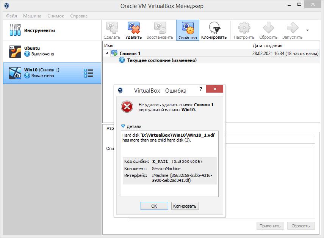Image resolution: width=324 pixels, height=238 pixels.
Task: Click the Копировать button
Action: (185, 206)
